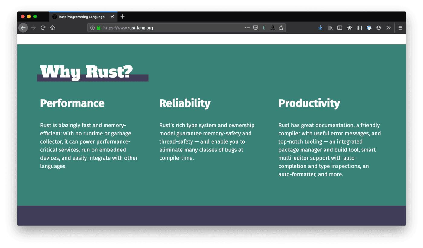This screenshot has width=423, height=248.
Task: Click the paragraph beginning 'Rust's rich type system'
Action: pyautogui.click(x=207, y=141)
